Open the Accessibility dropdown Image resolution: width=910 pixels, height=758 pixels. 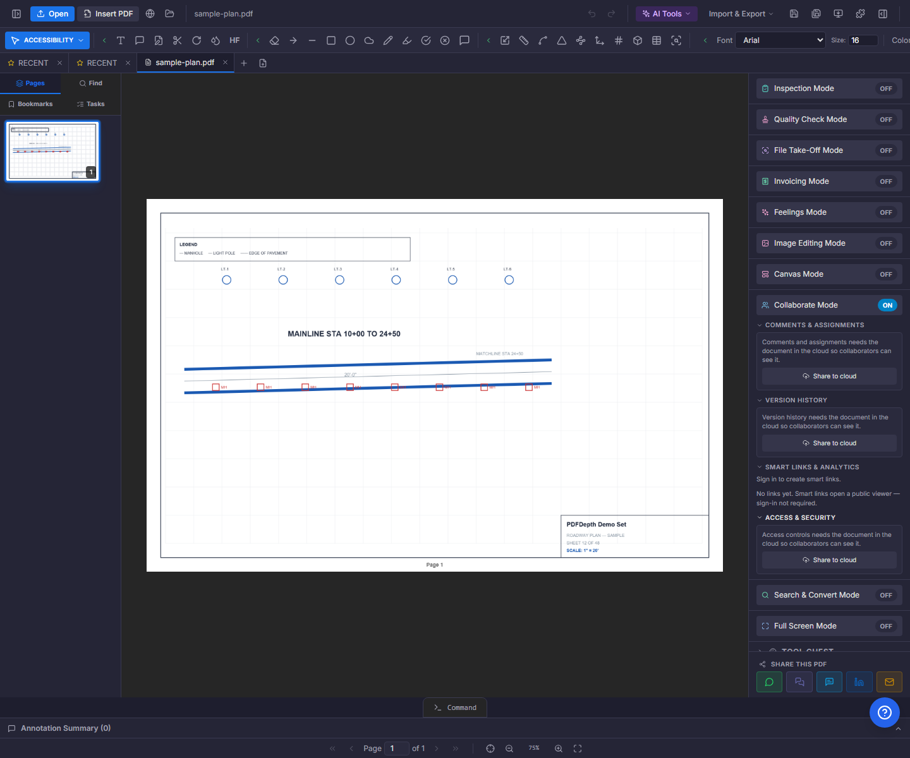[47, 40]
